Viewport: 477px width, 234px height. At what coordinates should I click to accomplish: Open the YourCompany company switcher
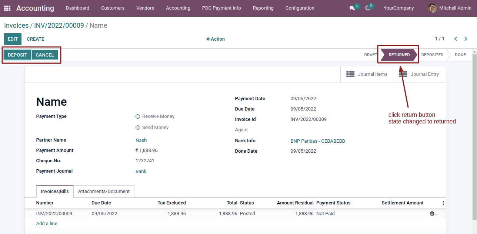click(399, 8)
